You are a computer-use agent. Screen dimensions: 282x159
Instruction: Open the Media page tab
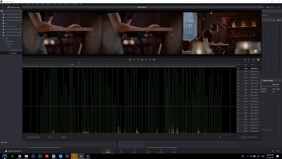[x=108, y=151]
